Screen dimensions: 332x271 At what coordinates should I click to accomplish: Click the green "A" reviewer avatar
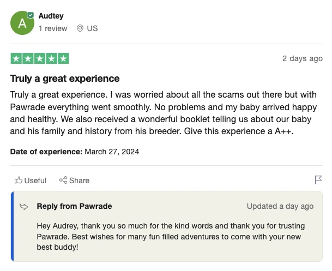pos(22,23)
